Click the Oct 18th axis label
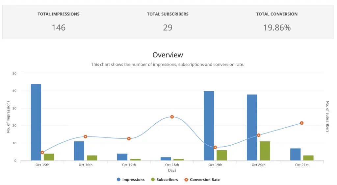 (172, 165)
